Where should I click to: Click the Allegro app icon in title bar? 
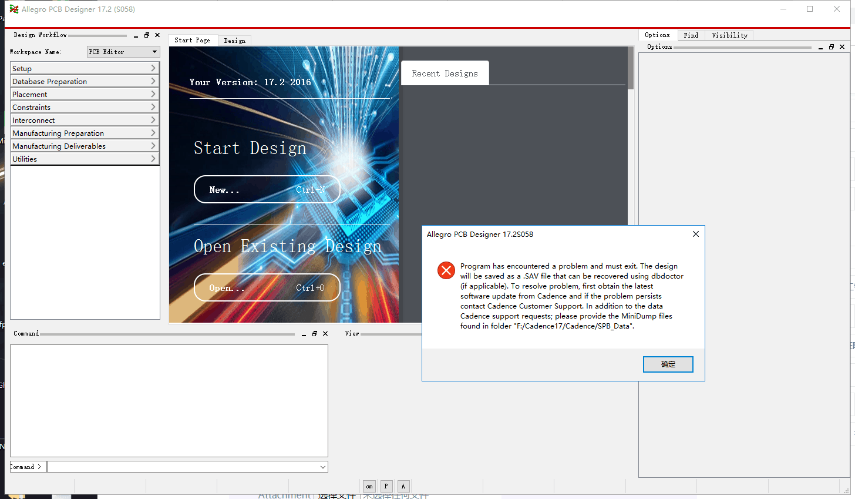[14, 9]
